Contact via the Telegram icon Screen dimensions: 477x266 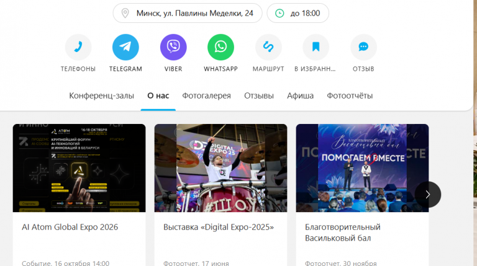pos(125,47)
